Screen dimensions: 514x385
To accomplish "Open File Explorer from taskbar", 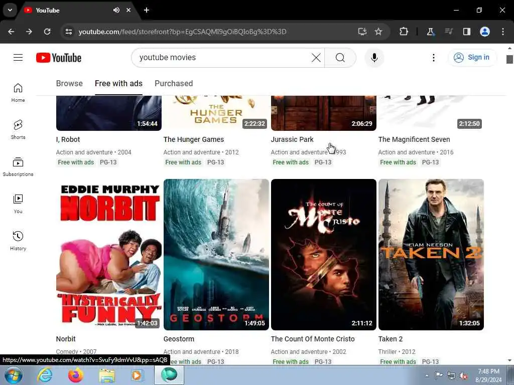I will coord(107,375).
